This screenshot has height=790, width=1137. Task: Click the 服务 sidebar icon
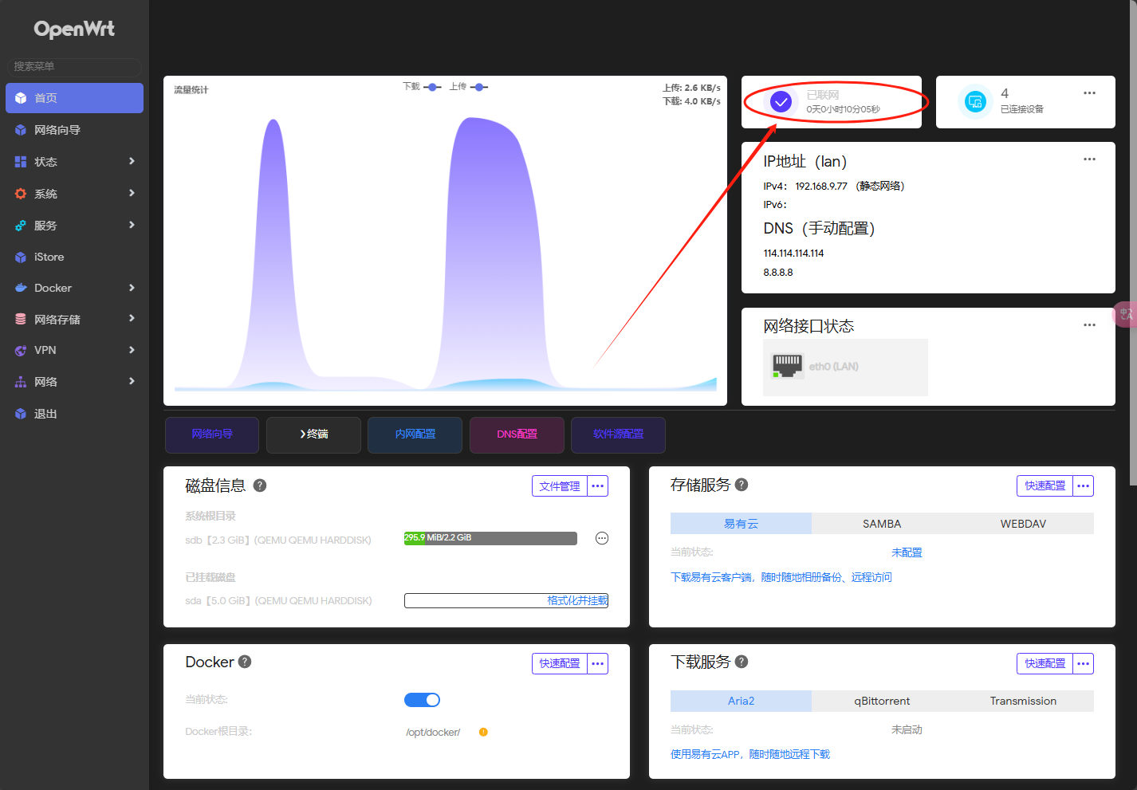(21, 226)
